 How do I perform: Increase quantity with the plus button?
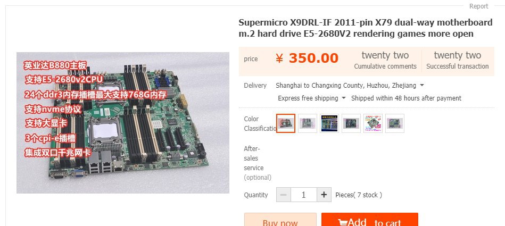[x=324, y=195]
